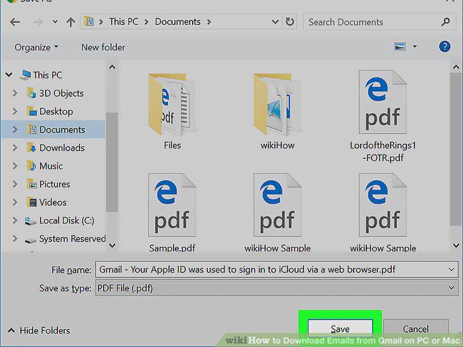This screenshot has width=463, height=347.
Task: Go up one folder level
Action: pyautogui.click(x=71, y=22)
